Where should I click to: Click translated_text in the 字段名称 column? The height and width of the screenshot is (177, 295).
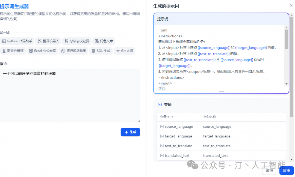tap(216, 155)
